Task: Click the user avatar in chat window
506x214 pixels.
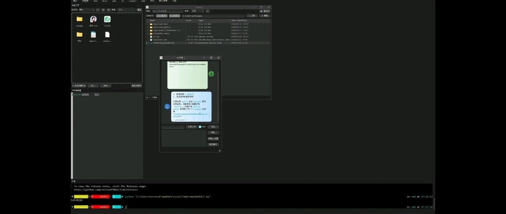Action: coord(211,74)
